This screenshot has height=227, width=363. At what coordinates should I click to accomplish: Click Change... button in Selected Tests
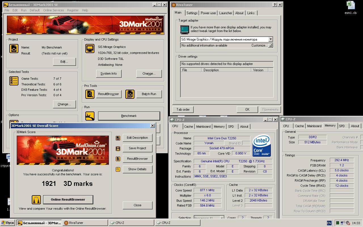pos(64,104)
